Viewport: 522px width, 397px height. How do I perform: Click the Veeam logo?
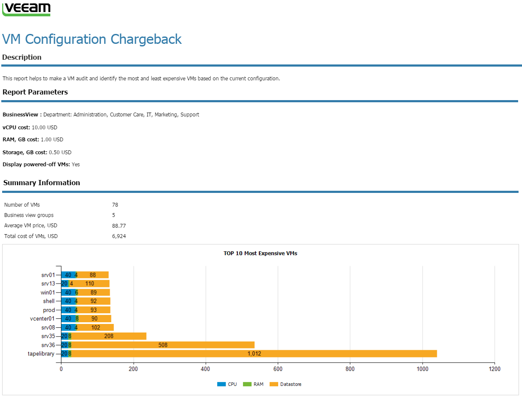[26, 9]
